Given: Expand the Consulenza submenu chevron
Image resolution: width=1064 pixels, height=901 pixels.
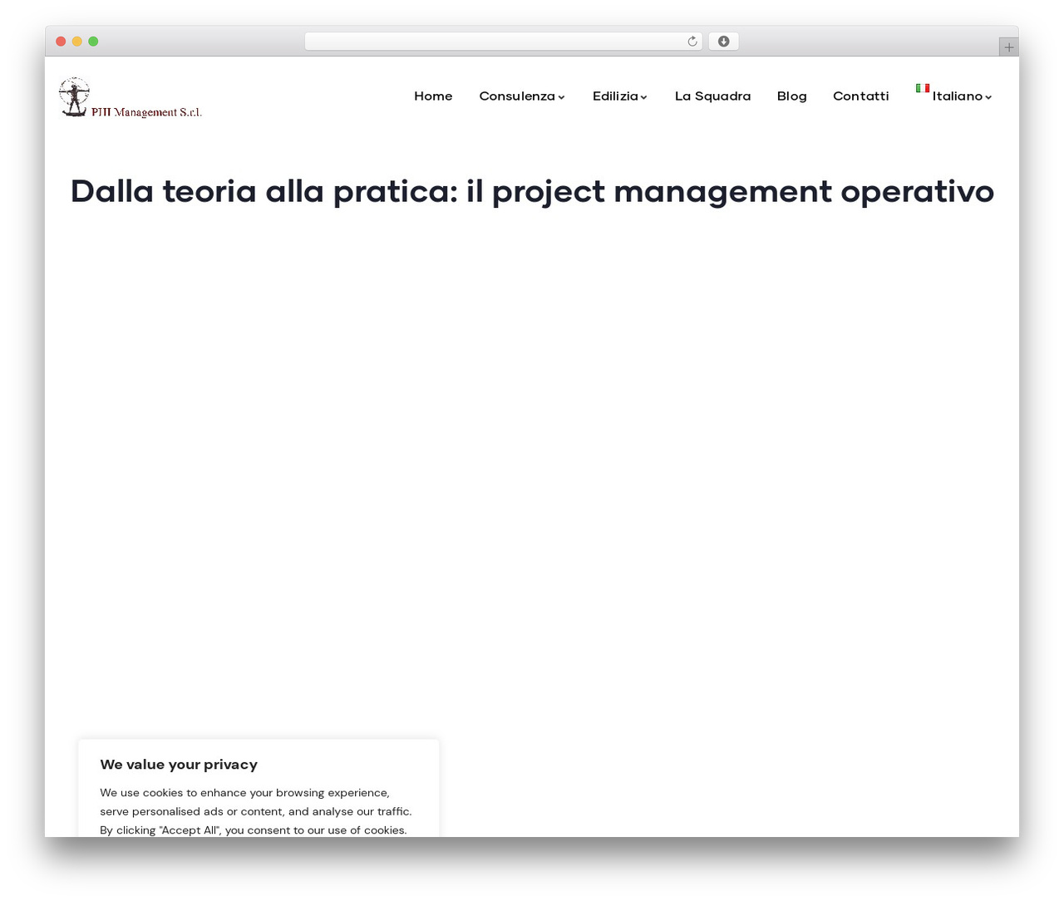Looking at the screenshot, I should 562,97.
